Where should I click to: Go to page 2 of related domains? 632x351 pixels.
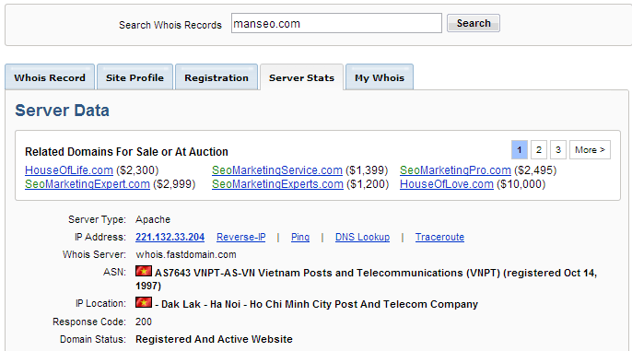click(x=538, y=150)
